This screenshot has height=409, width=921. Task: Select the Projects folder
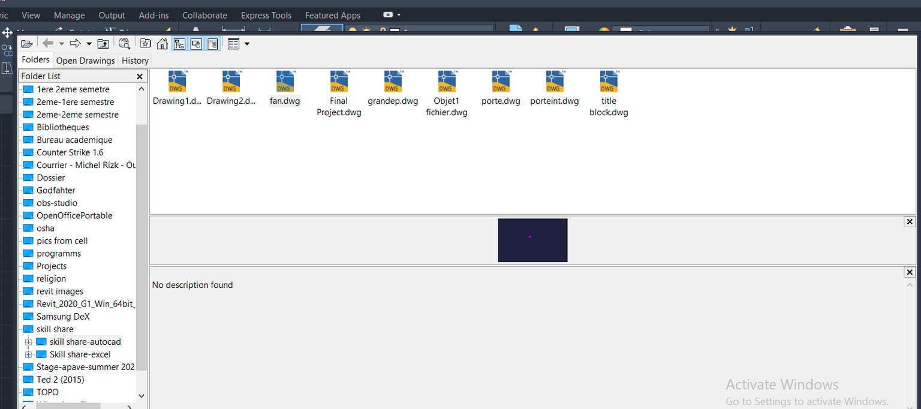point(52,266)
